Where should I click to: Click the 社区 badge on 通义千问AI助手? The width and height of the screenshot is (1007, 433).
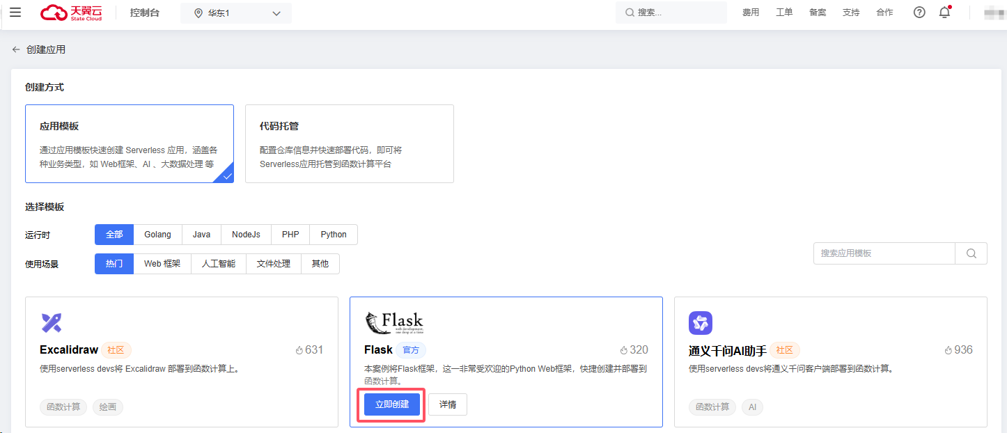(785, 350)
